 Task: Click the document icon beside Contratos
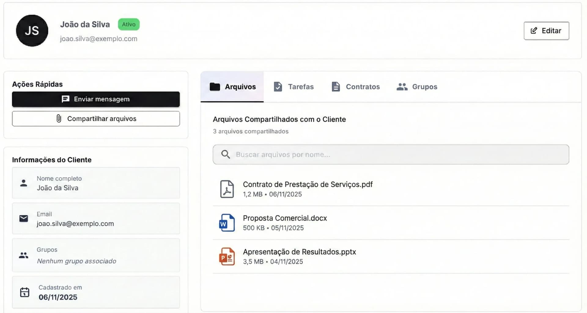click(x=335, y=87)
